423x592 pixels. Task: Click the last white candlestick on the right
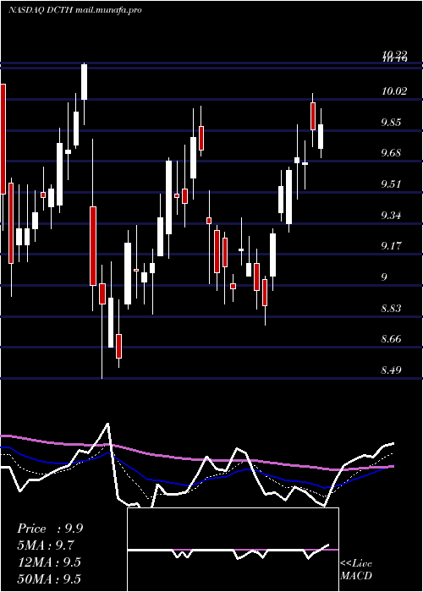coord(321,136)
